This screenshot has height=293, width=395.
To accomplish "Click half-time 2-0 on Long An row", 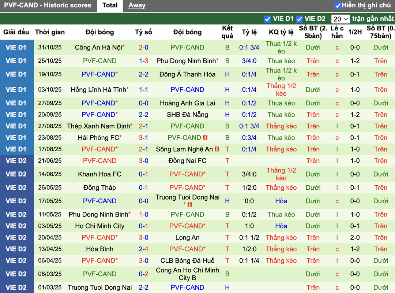I will tap(355, 237).
